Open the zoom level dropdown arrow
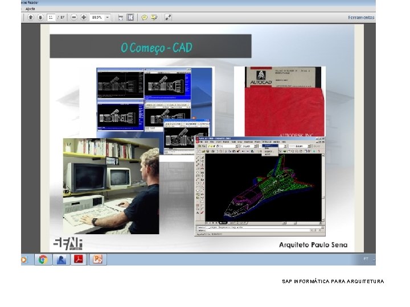The height and width of the screenshot is (307, 410). point(108,18)
